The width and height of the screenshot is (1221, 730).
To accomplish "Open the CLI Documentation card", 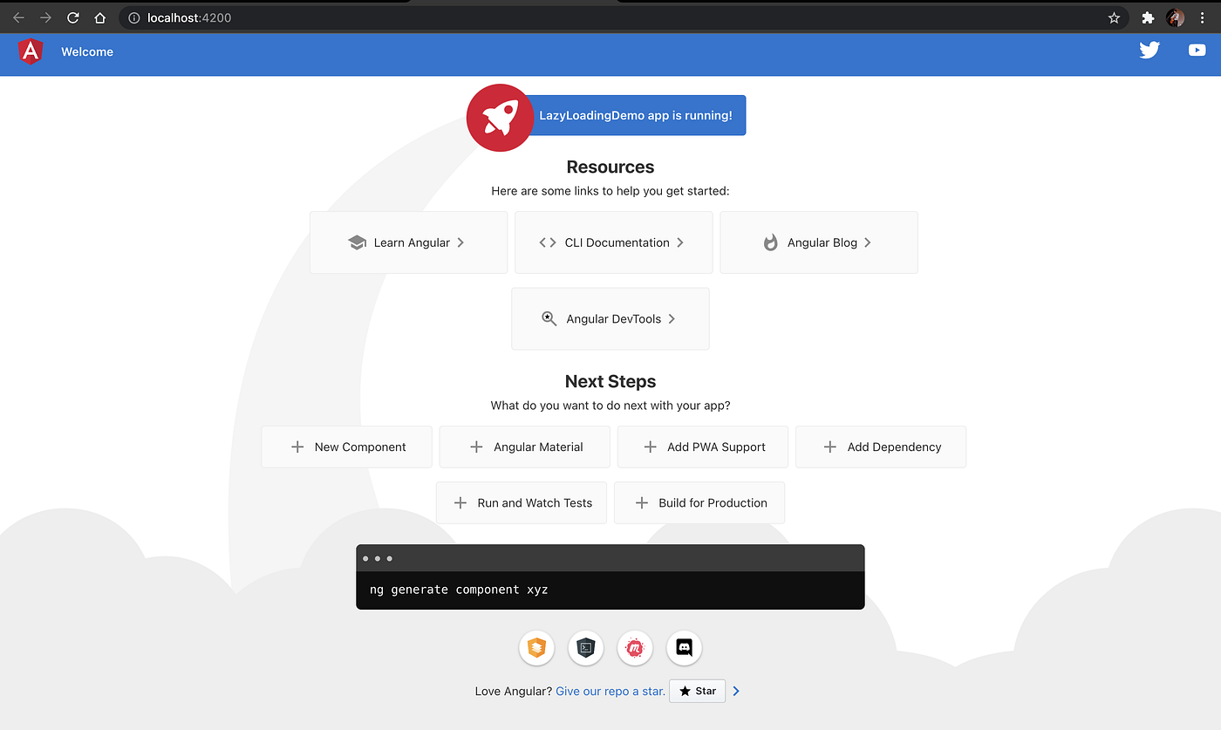I will (x=614, y=242).
